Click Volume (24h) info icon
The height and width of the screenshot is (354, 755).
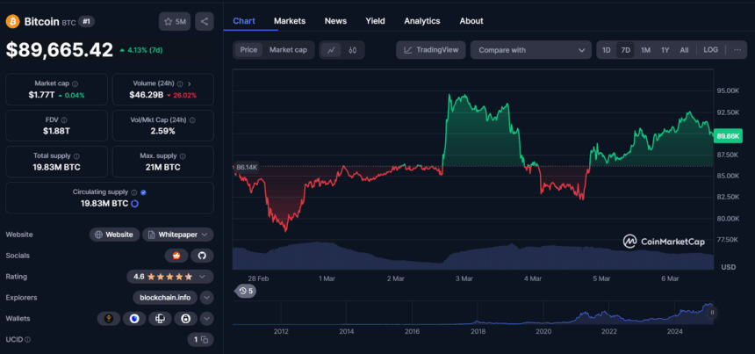click(180, 83)
